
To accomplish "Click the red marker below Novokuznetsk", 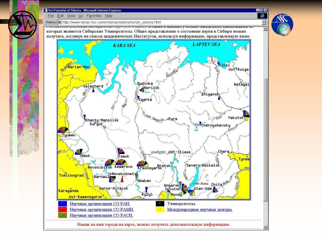I will [122, 179].
